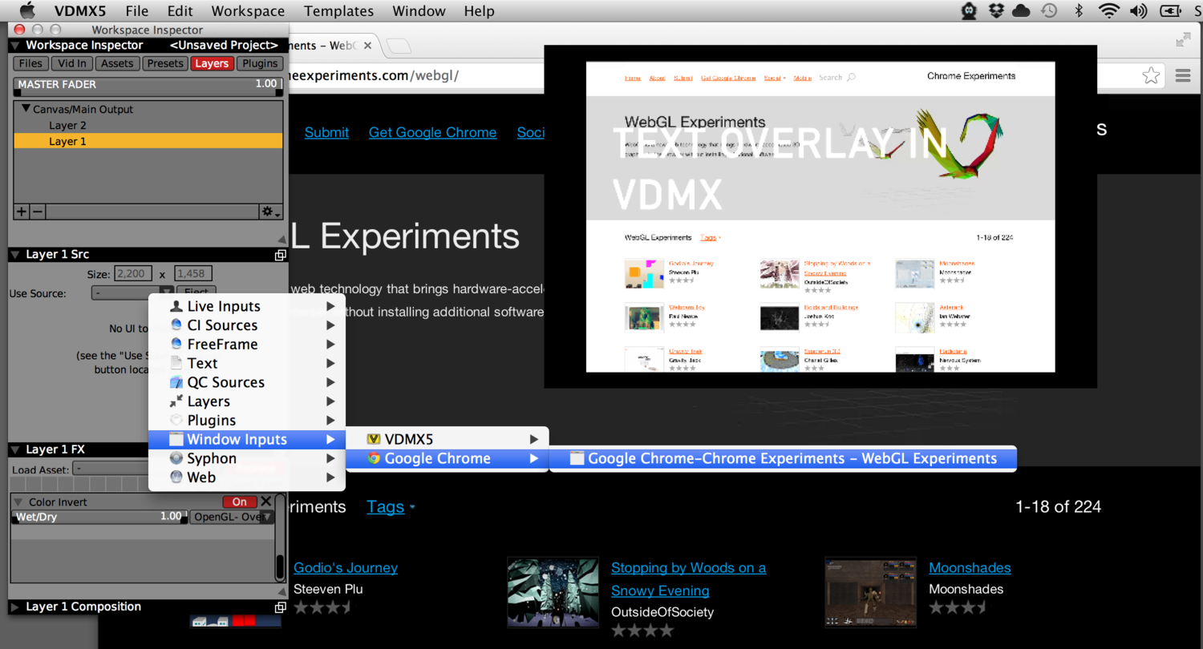Open the Wi-Fi status menu
This screenshot has width=1203, height=649.
[x=1109, y=10]
